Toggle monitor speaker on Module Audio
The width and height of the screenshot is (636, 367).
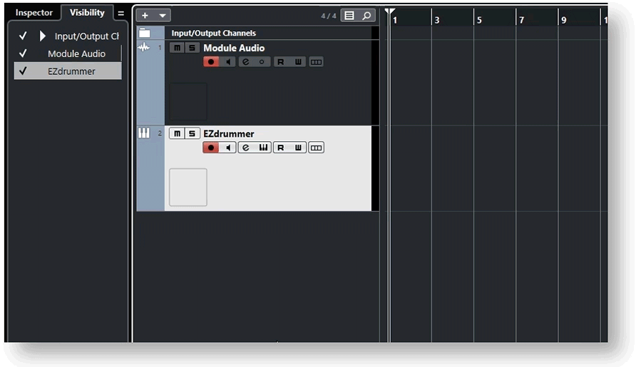228,61
